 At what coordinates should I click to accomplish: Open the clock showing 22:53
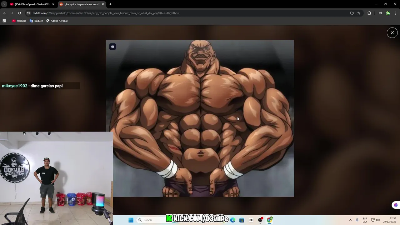(390, 220)
